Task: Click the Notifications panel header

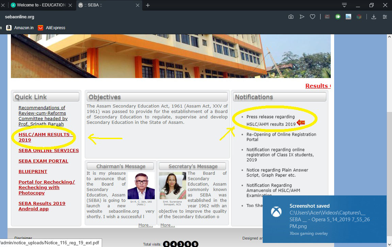Action: tap(279, 97)
